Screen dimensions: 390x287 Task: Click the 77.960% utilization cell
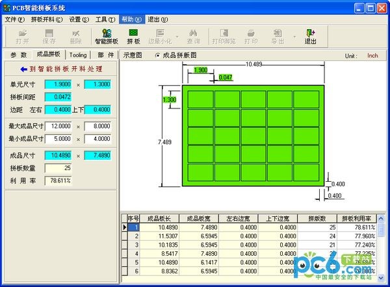[x=357, y=236]
